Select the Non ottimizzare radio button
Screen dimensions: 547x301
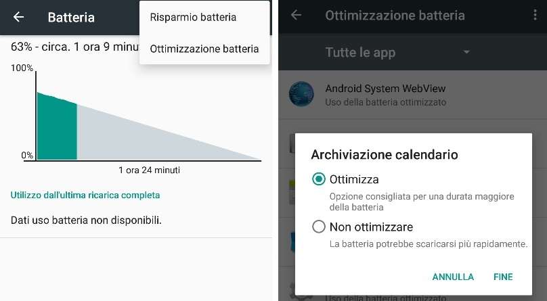[x=318, y=227]
